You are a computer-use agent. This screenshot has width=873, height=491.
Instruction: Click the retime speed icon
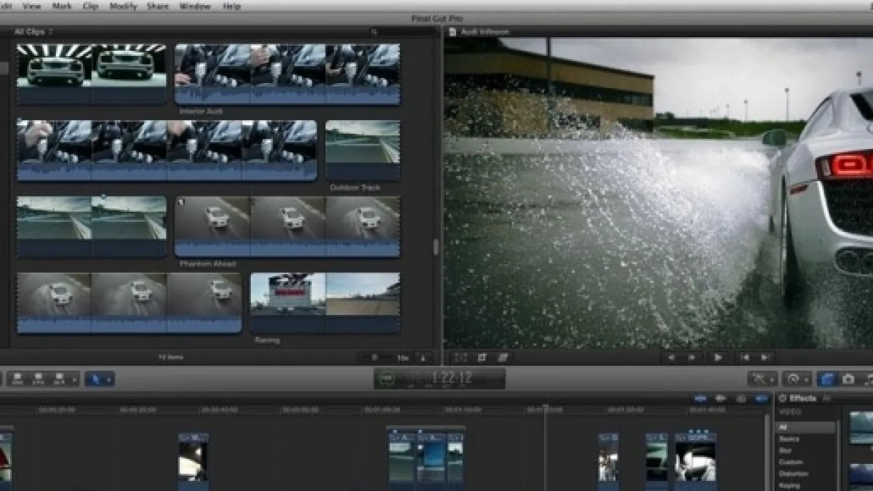796,379
